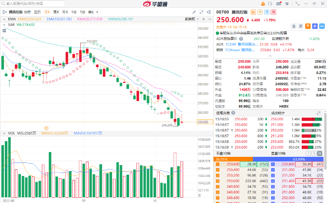Expand the VOL indicator dropdown

pos(4,133)
